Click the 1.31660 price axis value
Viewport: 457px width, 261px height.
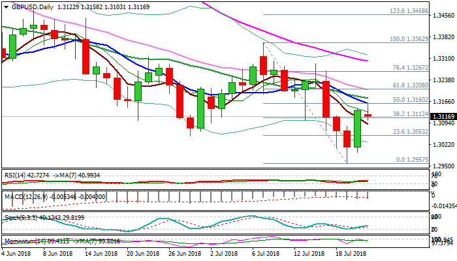pos(443,101)
